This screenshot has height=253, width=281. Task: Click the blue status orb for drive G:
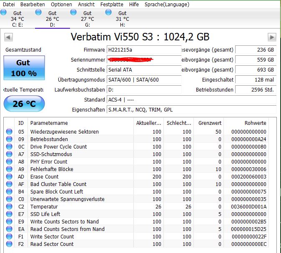[x=73, y=12]
